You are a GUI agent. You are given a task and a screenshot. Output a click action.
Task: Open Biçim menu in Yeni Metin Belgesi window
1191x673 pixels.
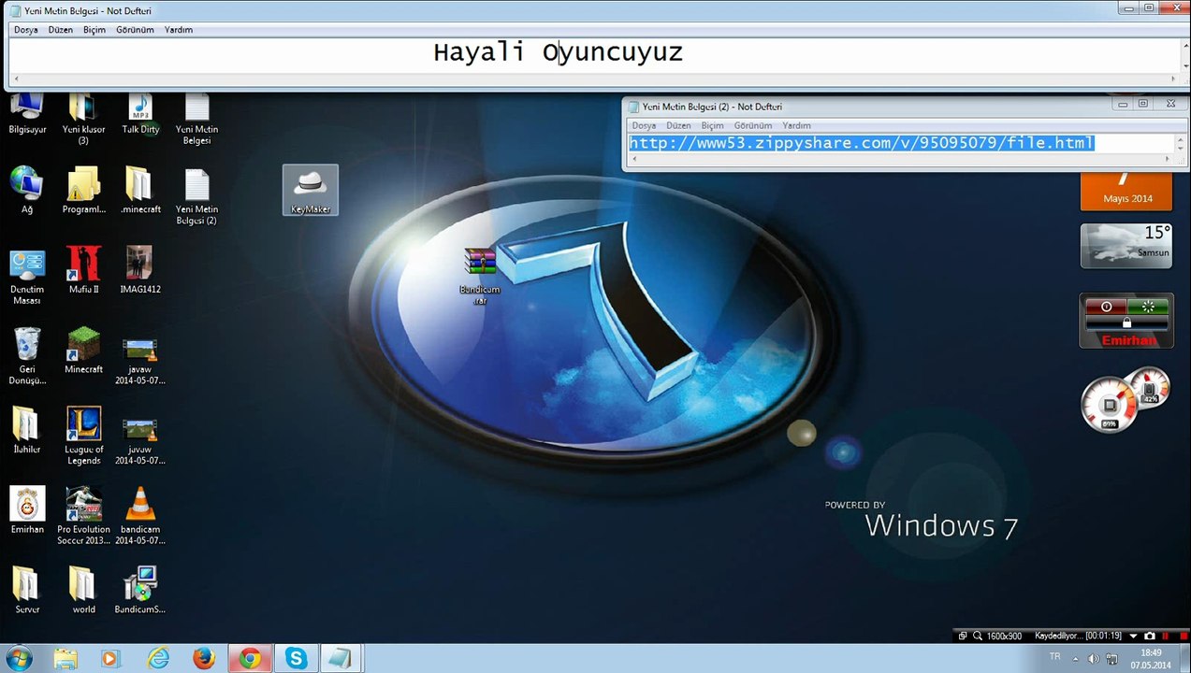94,30
